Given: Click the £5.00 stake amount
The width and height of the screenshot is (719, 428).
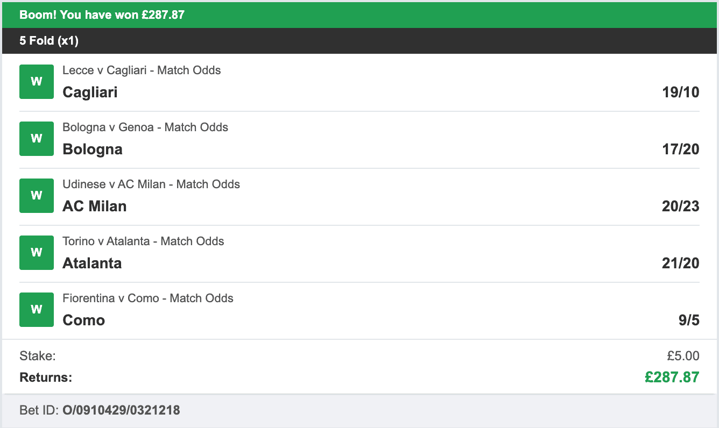Looking at the screenshot, I should (x=685, y=355).
